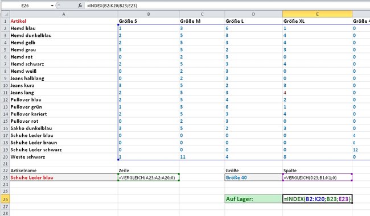Select the 'Pullover kariert' cell
Screen dimensions: 370x216
64,114
